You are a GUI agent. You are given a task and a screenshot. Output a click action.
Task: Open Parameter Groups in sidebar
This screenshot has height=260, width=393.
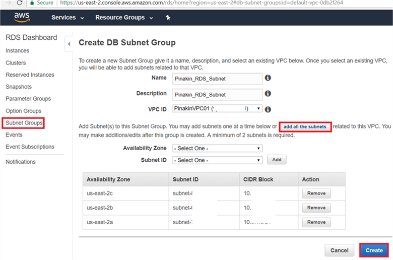pyautogui.click(x=28, y=99)
